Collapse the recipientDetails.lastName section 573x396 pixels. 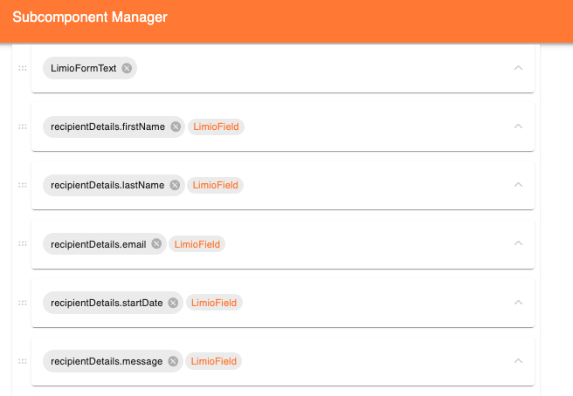tap(518, 185)
